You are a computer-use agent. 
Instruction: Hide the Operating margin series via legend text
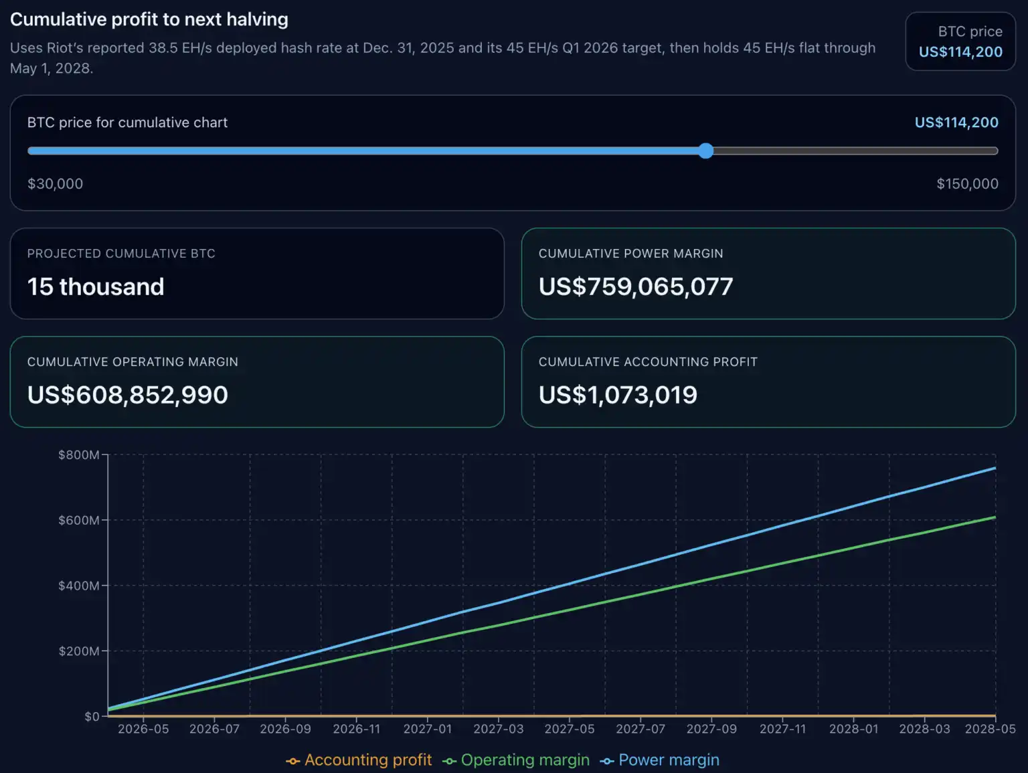click(525, 760)
